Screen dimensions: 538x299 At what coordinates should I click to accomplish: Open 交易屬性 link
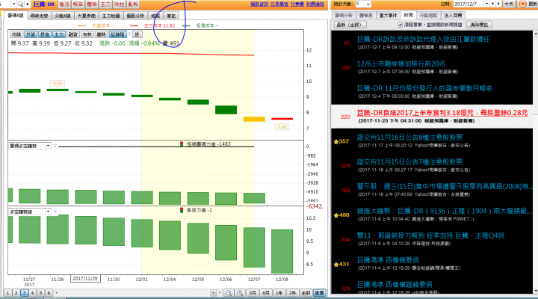click(x=279, y=4)
